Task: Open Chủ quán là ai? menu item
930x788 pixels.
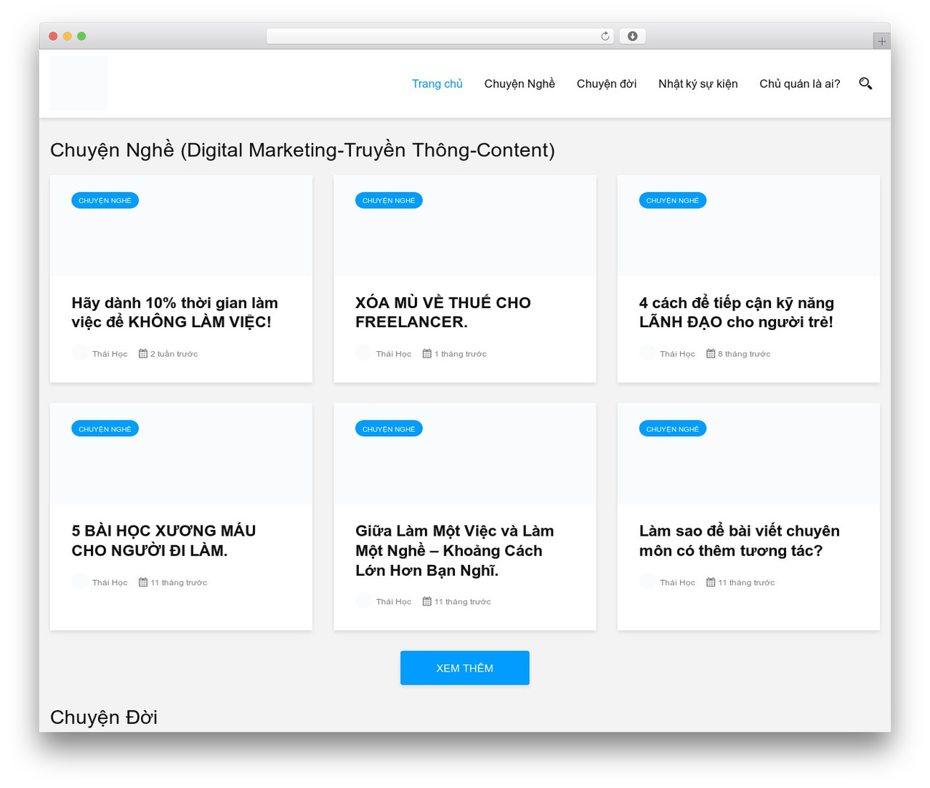Action: pyautogui.click(x=800, y=84)
